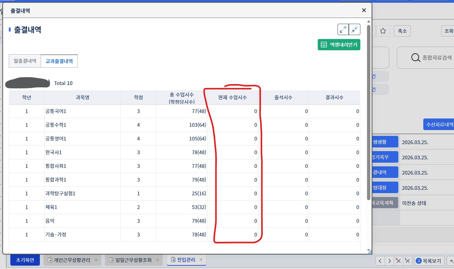Close other tabs using the 1-X icon
454x269 pixels.
[x=407, y=260]
